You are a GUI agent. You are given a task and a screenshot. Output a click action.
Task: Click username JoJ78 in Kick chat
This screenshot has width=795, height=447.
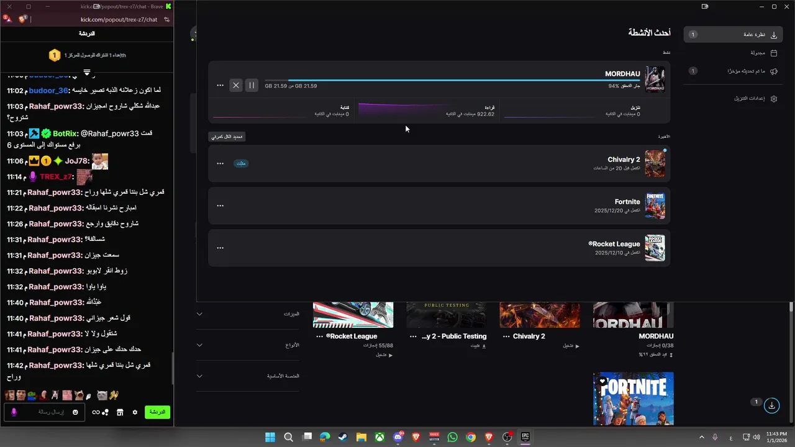tap(78, 161)
